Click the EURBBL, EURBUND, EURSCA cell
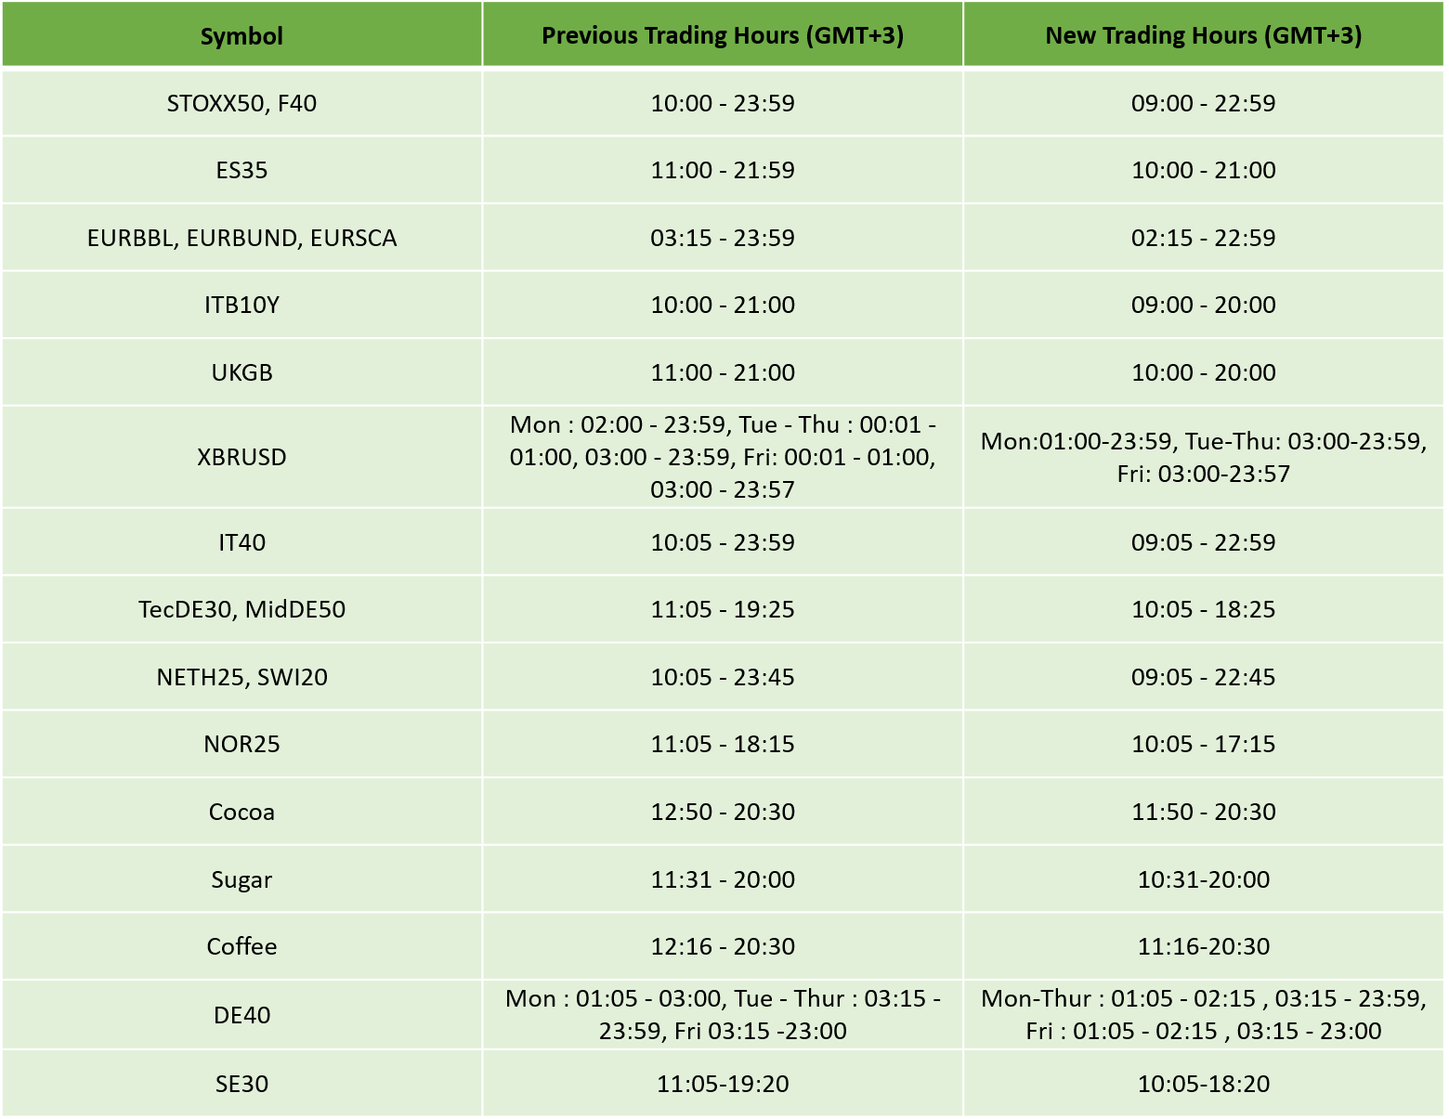Viewport: 1449px width, 1119px height. tap(241, 238)
